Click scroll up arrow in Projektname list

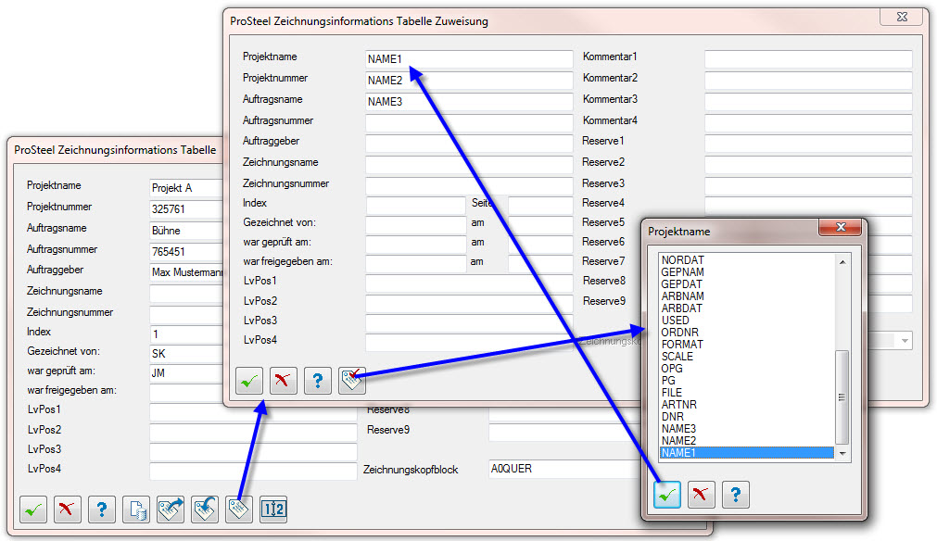click(x=842, y=261)
